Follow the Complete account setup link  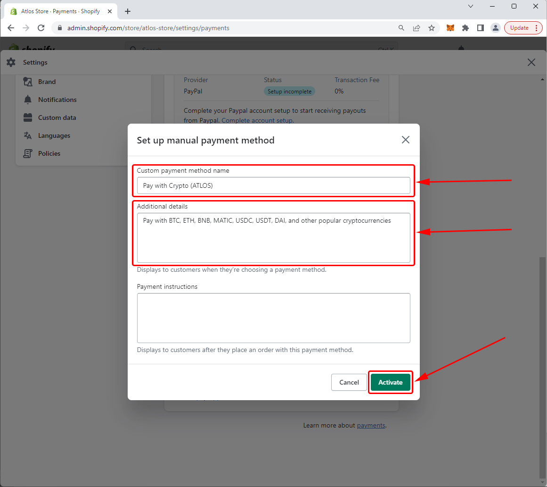(257, 120)
